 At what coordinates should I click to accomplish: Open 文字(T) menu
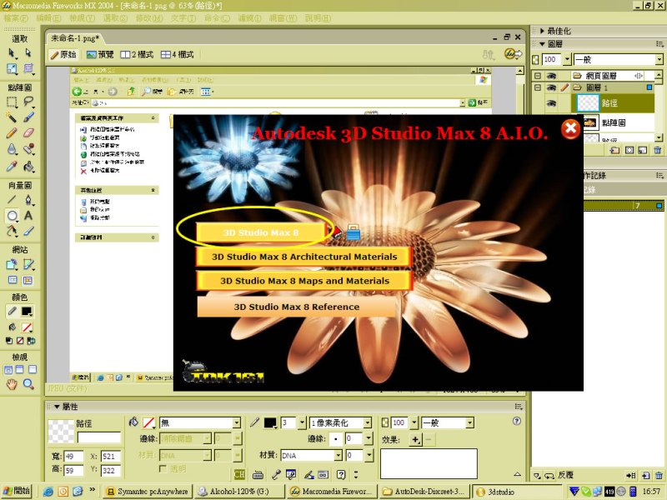point(183,18)
